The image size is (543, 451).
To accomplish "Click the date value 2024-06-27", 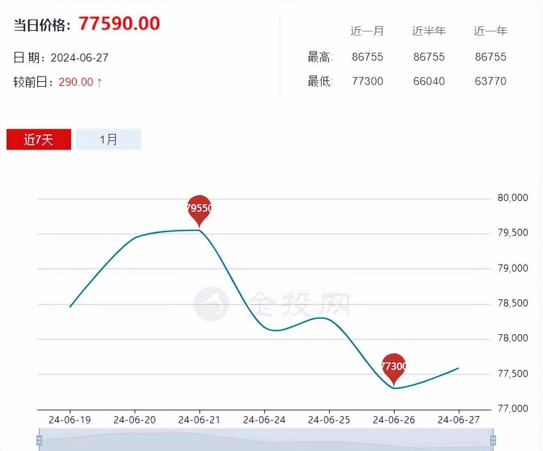I will point(79,58).
